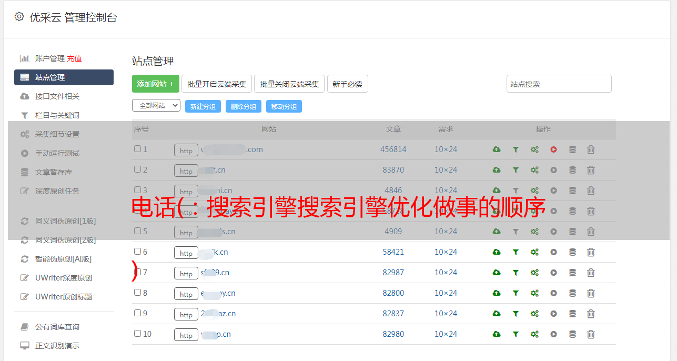Open 深度原创任务 in the sidebar
677x361 pixels.
coord(57,191)
